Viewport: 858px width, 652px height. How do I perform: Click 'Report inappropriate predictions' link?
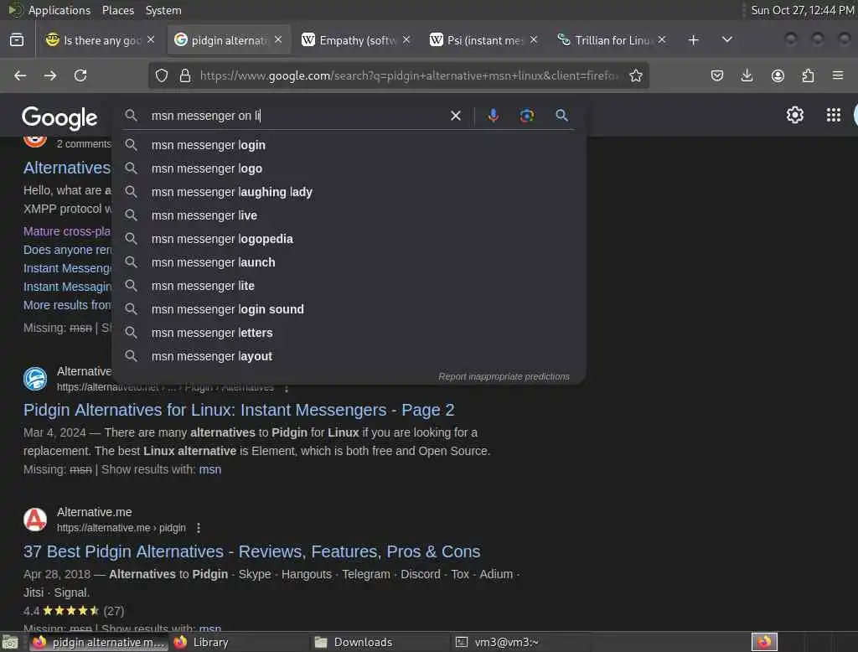click(504, 376)
